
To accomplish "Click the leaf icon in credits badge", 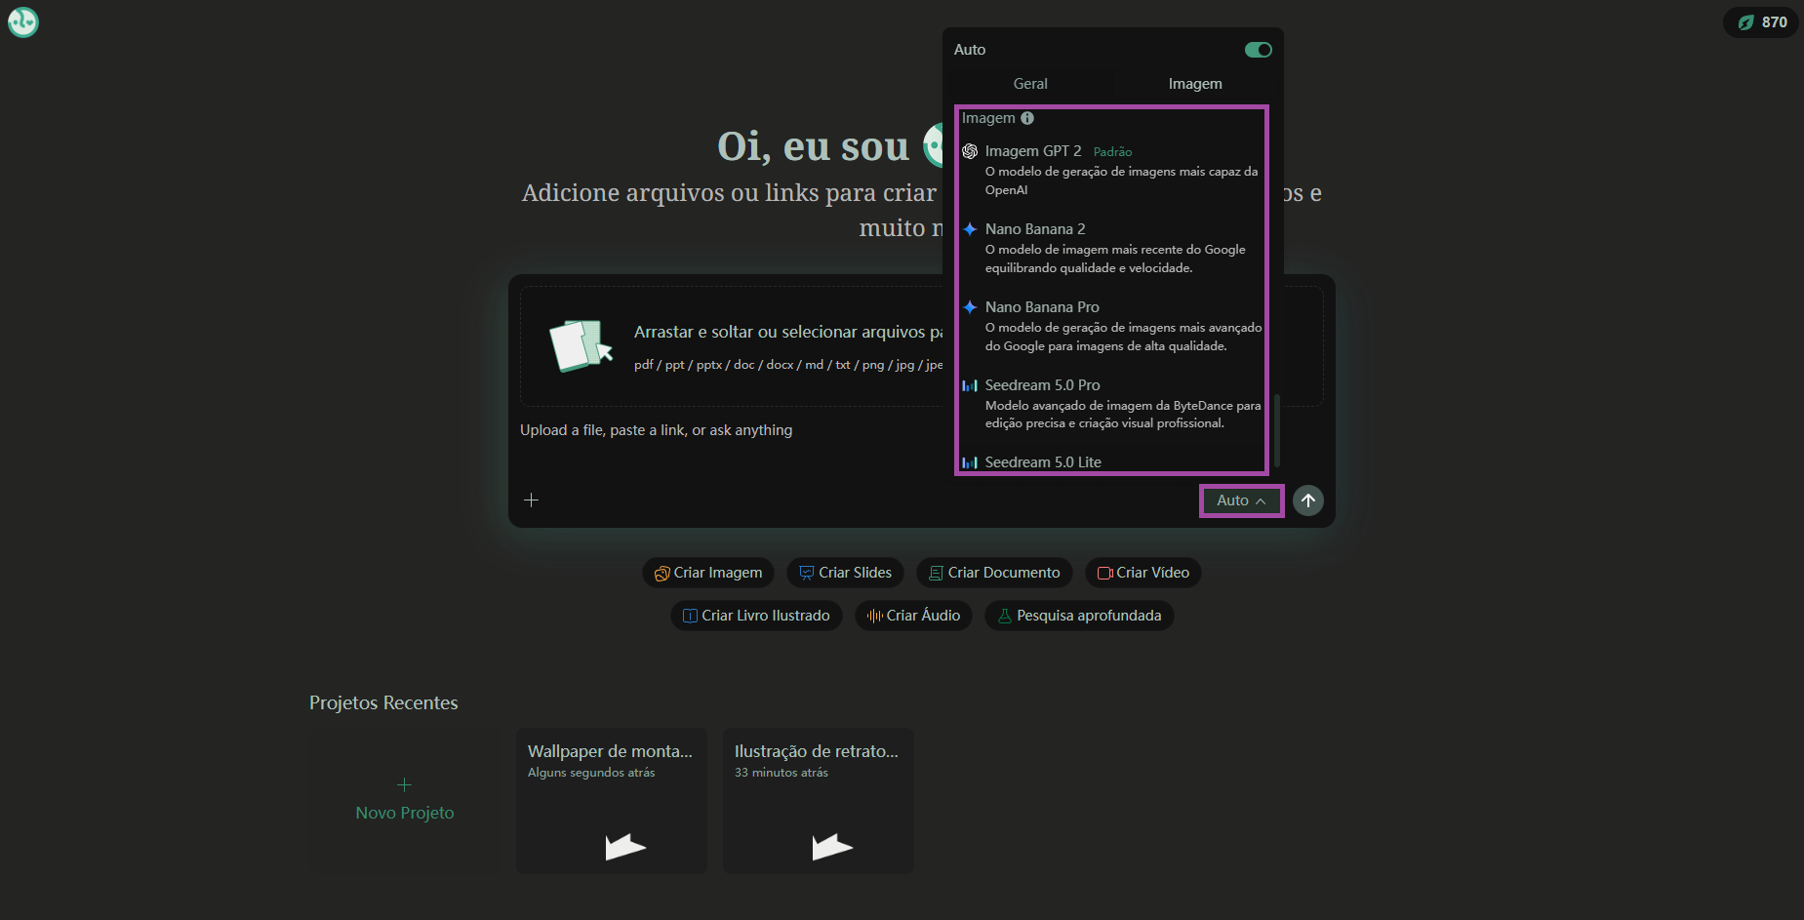I will pyautogui.click(x=1746, y=22).
